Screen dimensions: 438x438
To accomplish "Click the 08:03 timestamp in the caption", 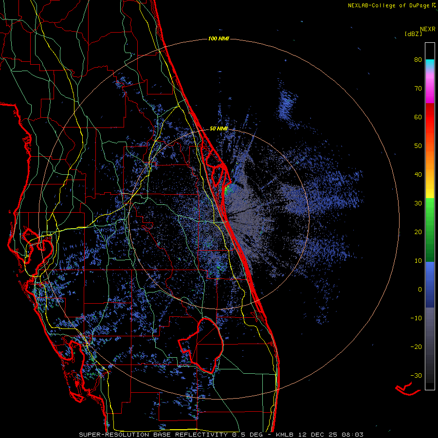I will (x=352, y=435).
